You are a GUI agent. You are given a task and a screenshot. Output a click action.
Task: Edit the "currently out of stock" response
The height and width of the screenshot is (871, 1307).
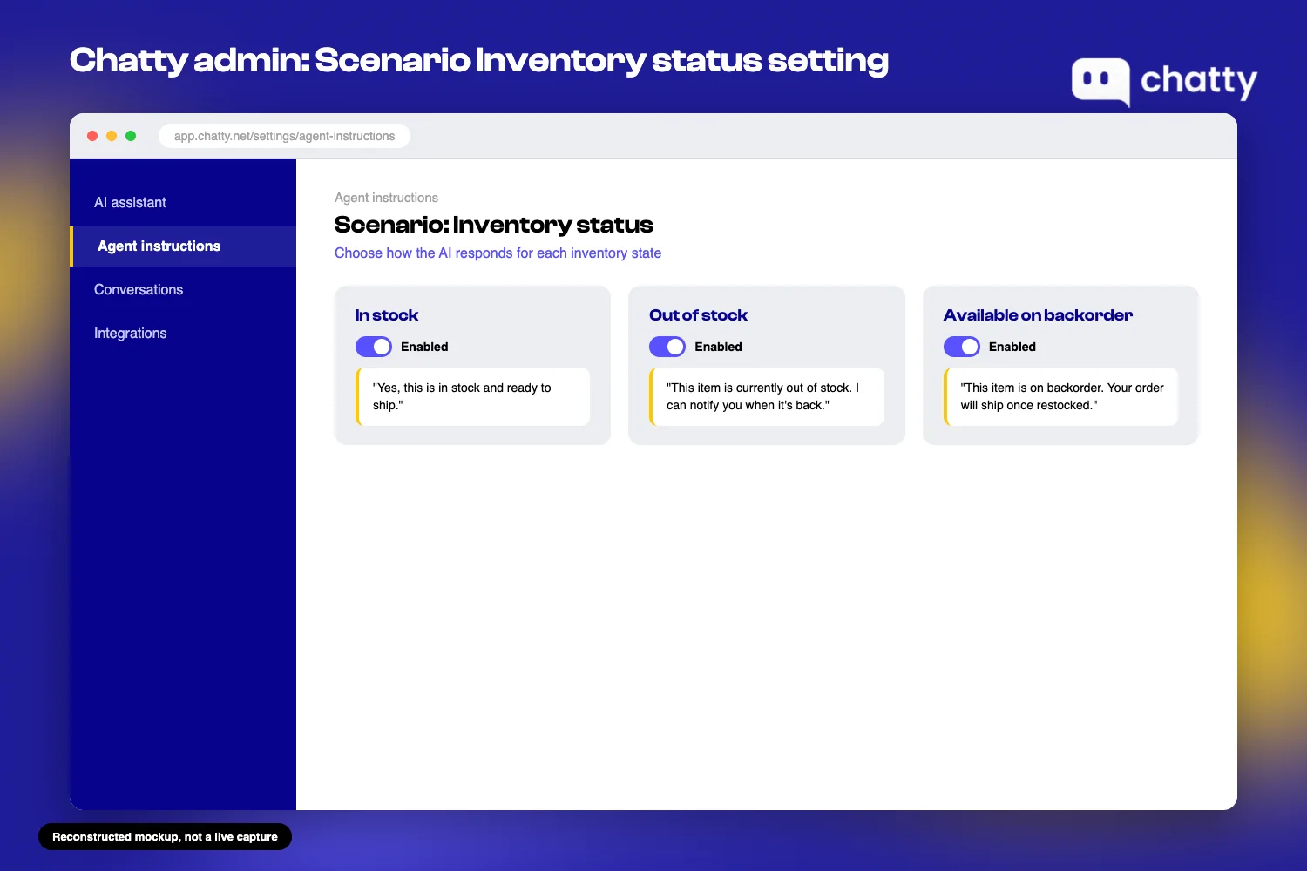[x=767, y=396]
